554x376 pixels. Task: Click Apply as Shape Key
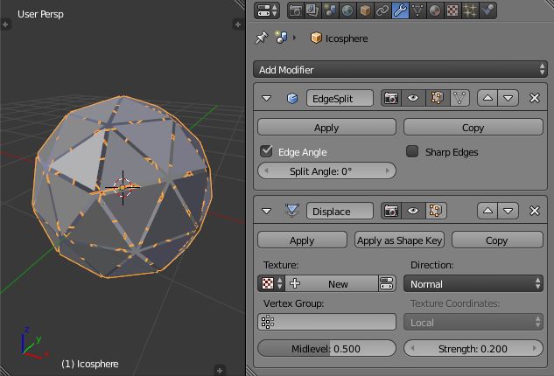(x=399, y=240)
